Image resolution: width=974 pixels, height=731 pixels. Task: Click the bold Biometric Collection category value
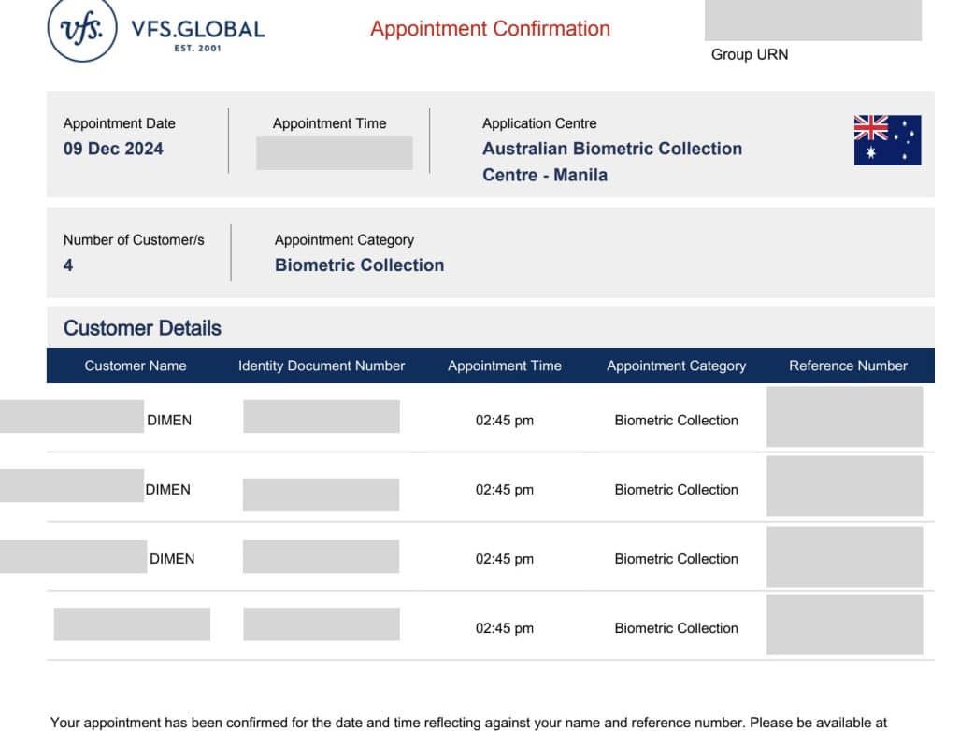359,265
